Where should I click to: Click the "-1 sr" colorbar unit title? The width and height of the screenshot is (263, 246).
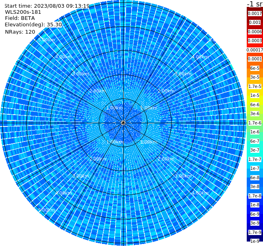(x=255, y=4)
